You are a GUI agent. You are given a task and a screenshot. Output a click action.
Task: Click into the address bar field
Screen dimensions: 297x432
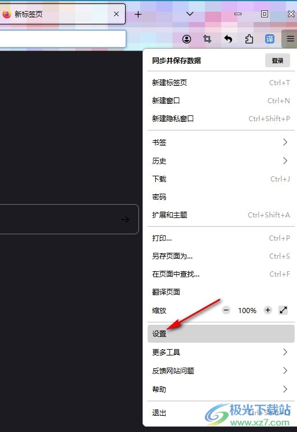(x=63, y=39)
